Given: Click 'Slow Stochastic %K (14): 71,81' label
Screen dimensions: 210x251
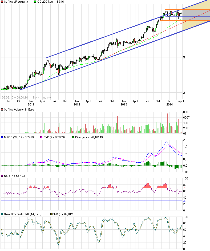Looking at the screenshot, I should click(x=24, y=214).
